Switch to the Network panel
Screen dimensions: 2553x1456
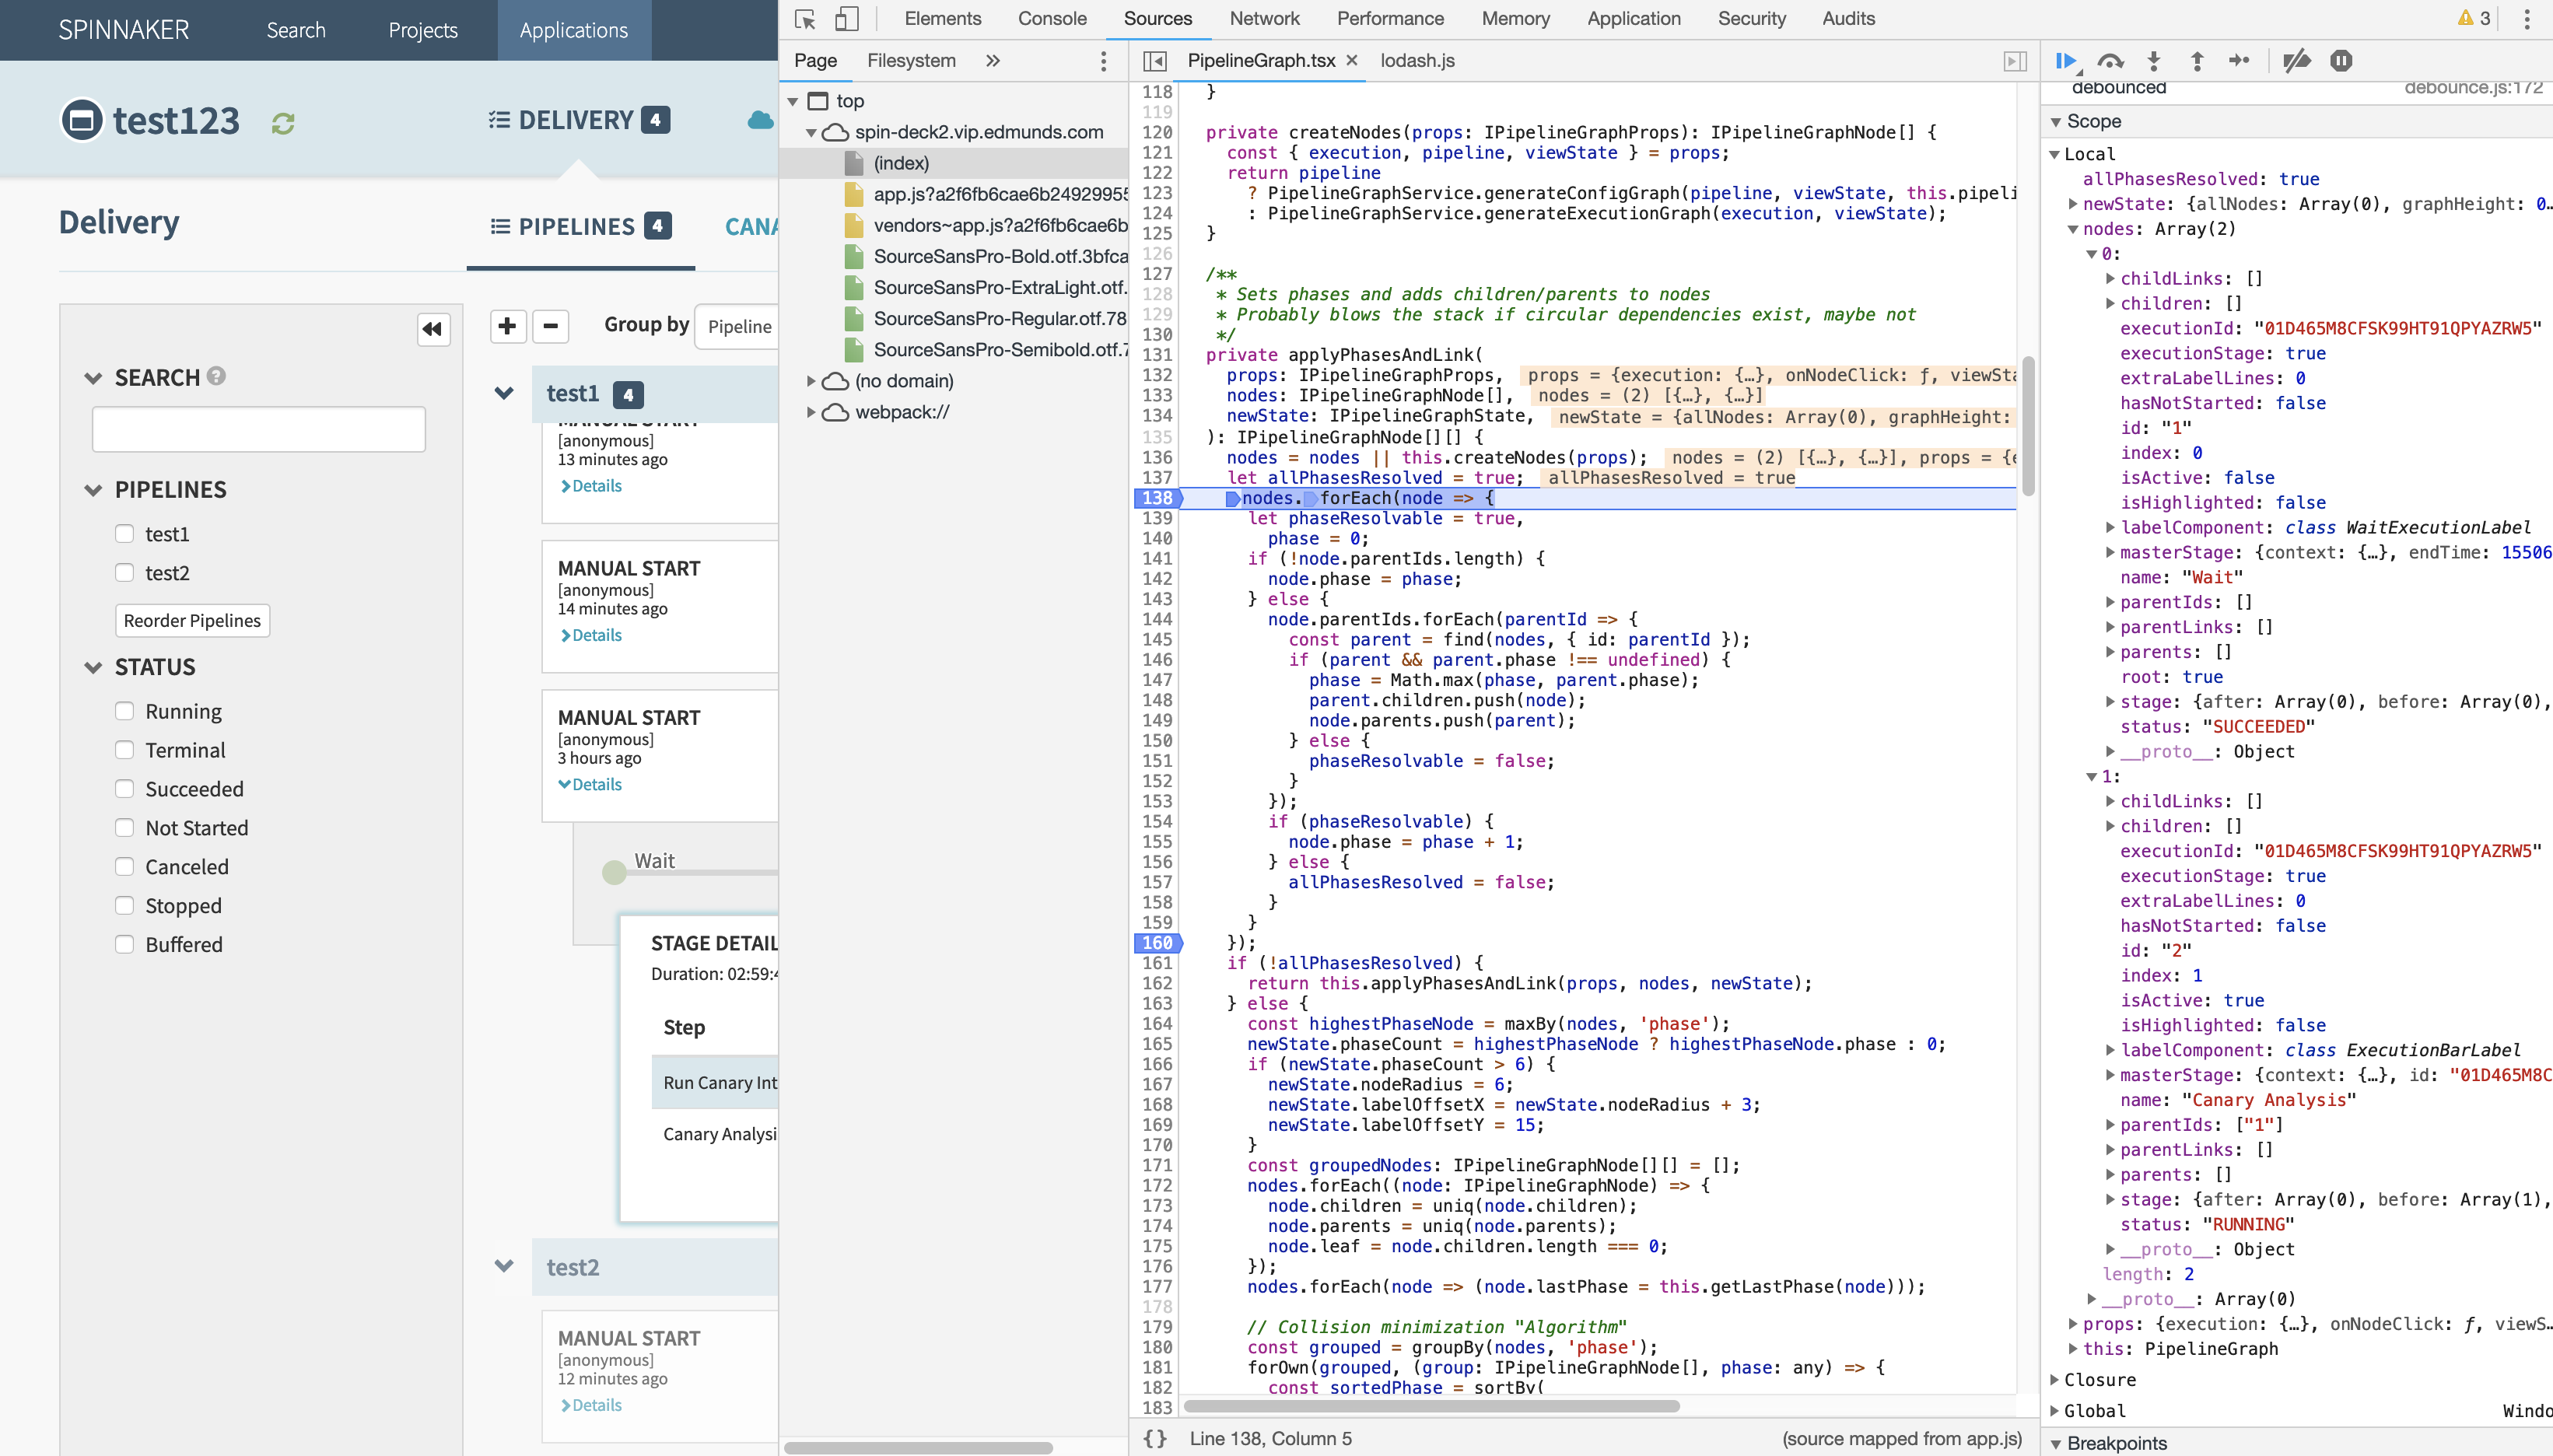(x=1264, y=18)
